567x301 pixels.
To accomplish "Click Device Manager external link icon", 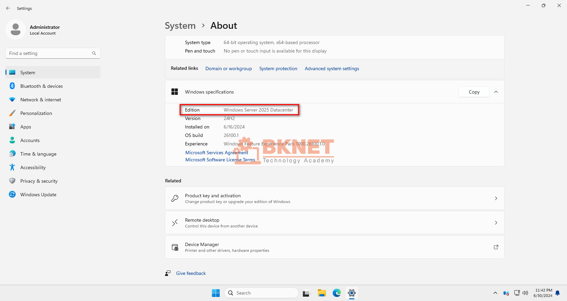I will [496, 247].
